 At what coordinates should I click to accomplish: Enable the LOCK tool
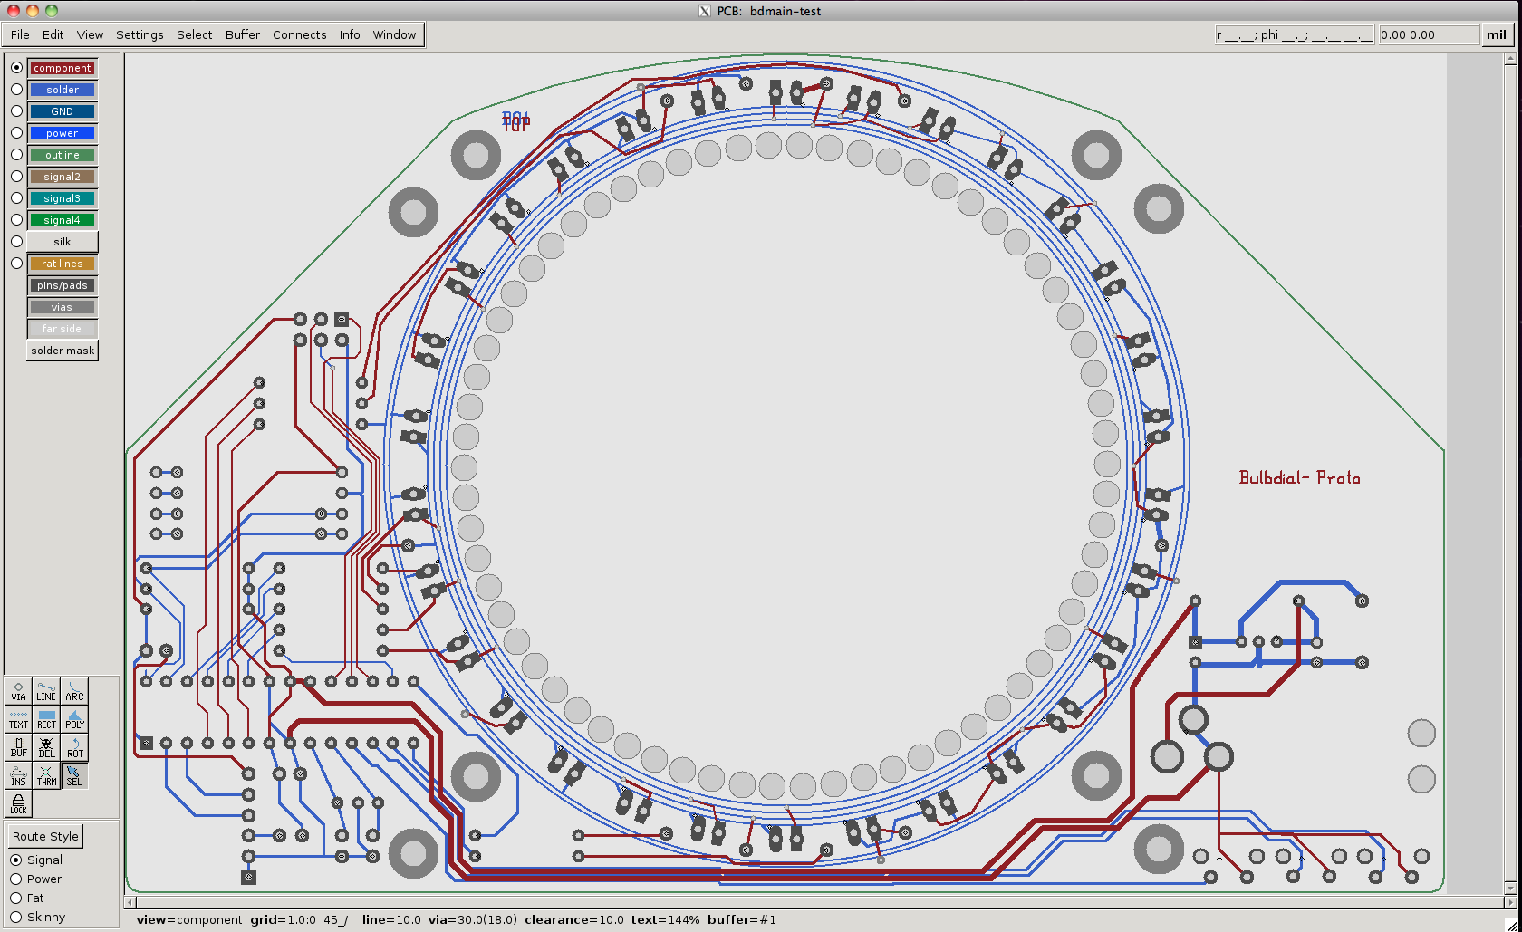[18, 804]
